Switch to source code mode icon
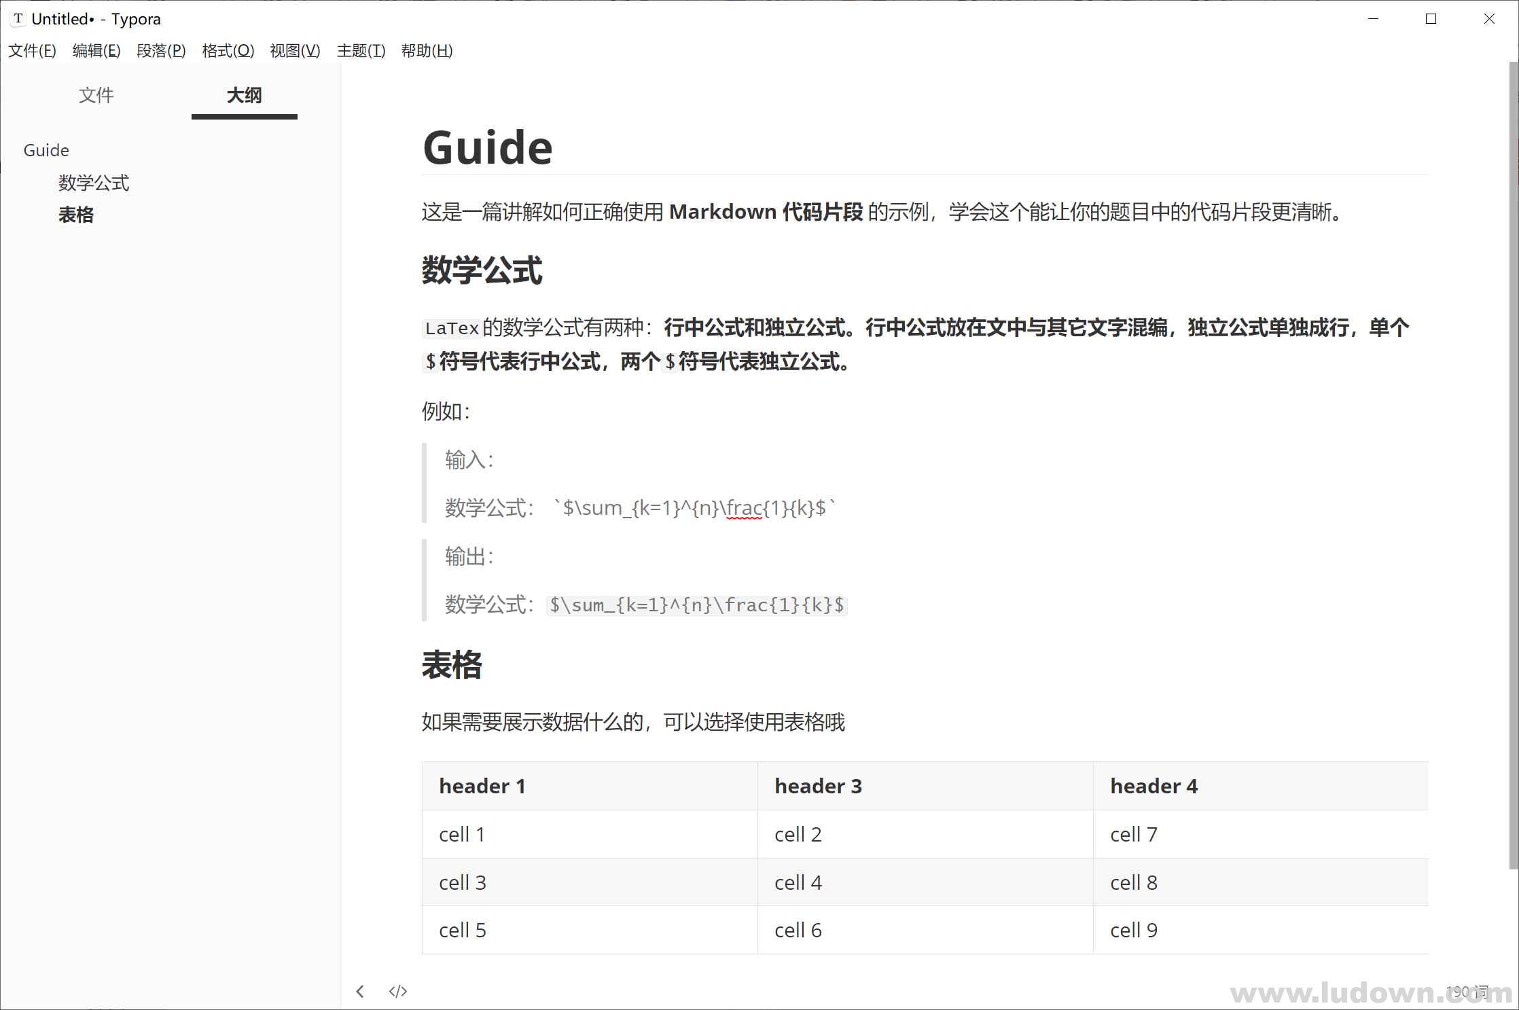1519x1010 pixels. coord(398,992)
